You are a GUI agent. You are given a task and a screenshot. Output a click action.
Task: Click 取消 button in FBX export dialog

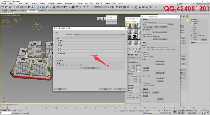pos(120,89)
